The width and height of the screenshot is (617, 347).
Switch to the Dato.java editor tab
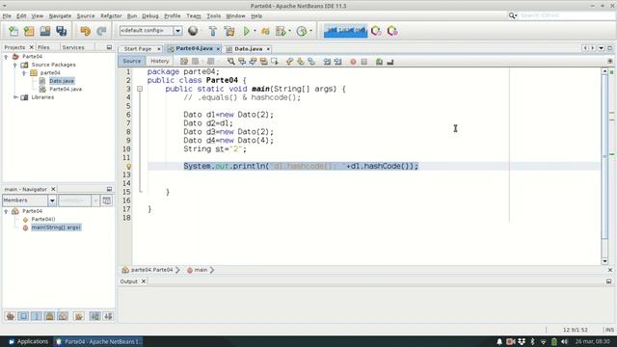pyautogui.click(x=249, y=49)
